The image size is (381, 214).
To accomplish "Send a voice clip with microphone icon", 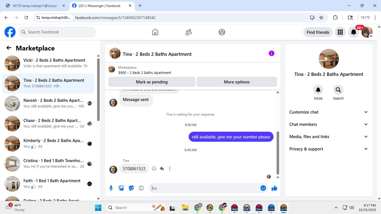I will click(x=111, y=188).
